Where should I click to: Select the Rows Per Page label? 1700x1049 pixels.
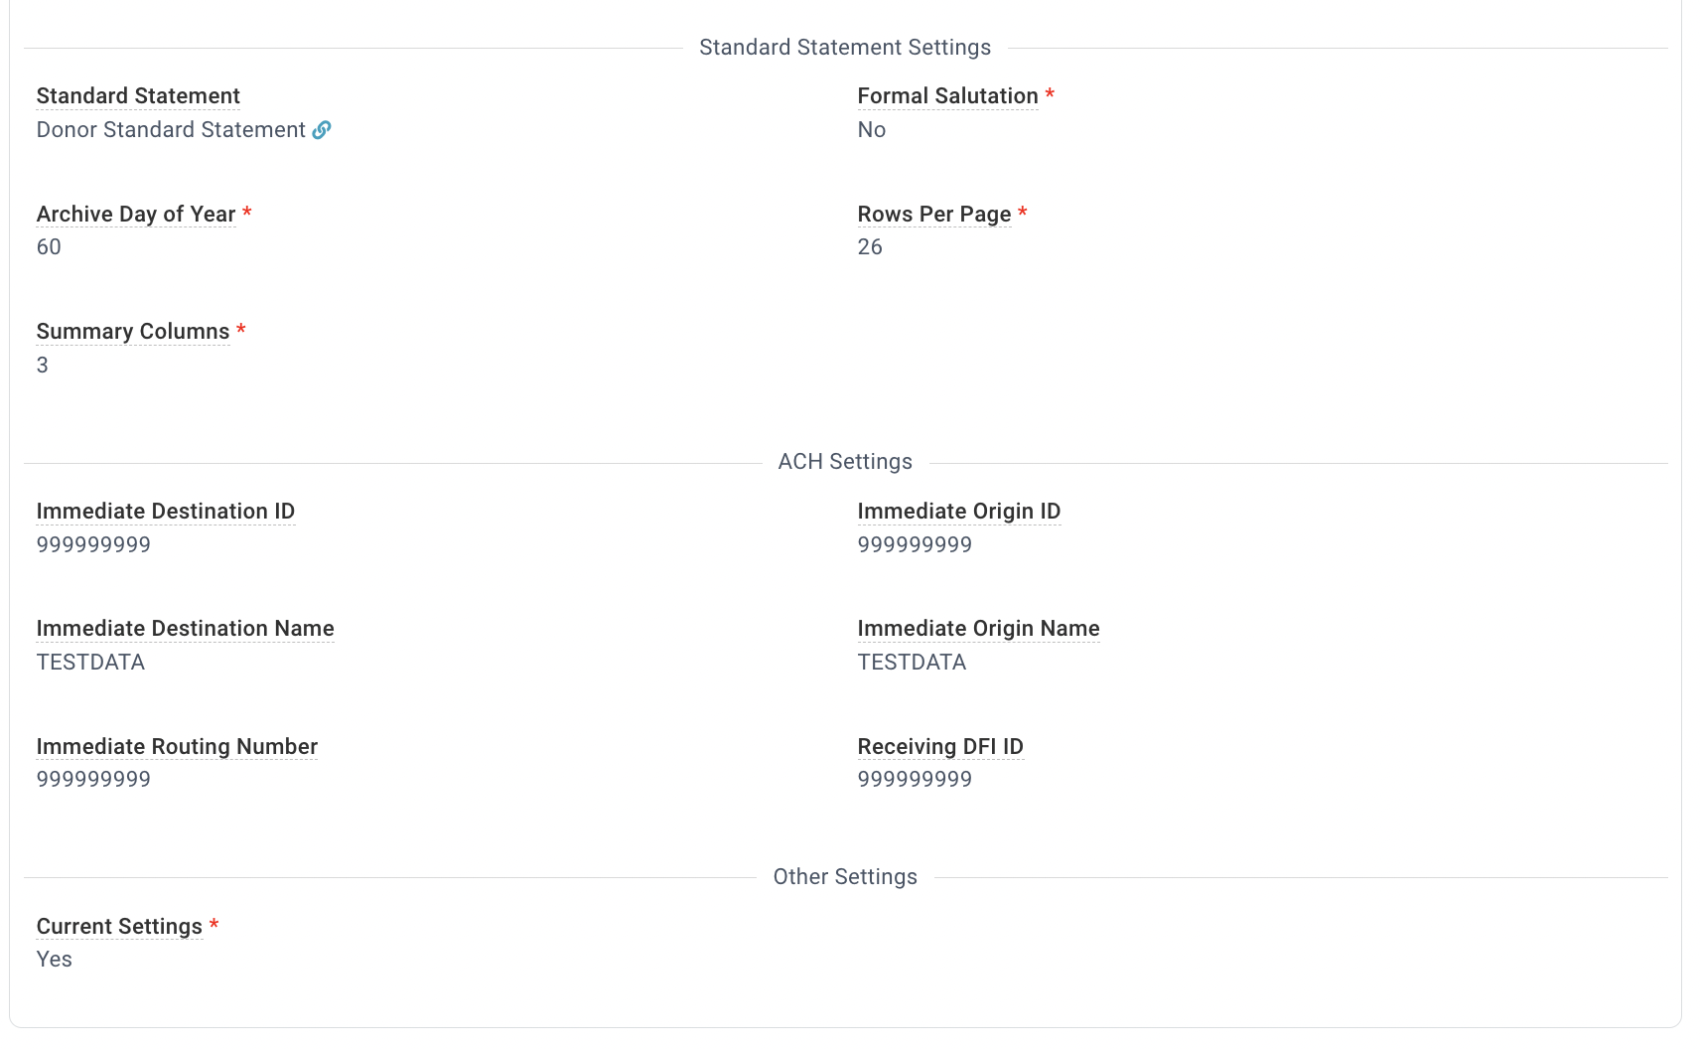point(934,215)
